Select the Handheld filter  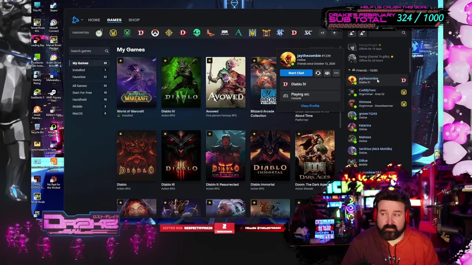tap(90, 100)
